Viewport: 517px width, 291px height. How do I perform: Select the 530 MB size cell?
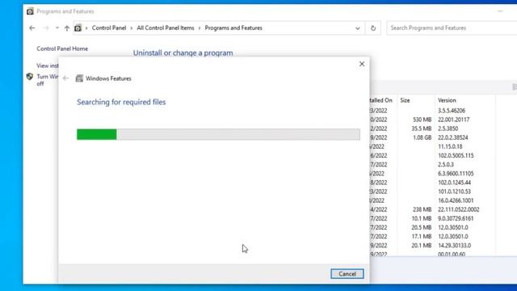(x=422, y=120)
